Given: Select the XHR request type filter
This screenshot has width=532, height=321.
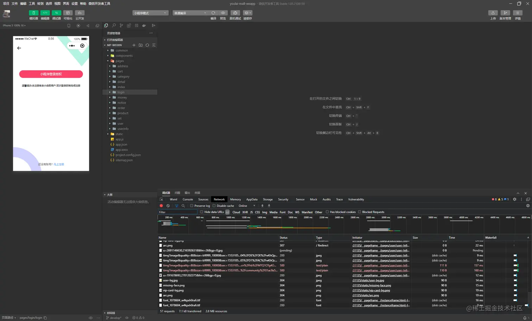Looking at the screenshot, I should [x=245, y=212].
